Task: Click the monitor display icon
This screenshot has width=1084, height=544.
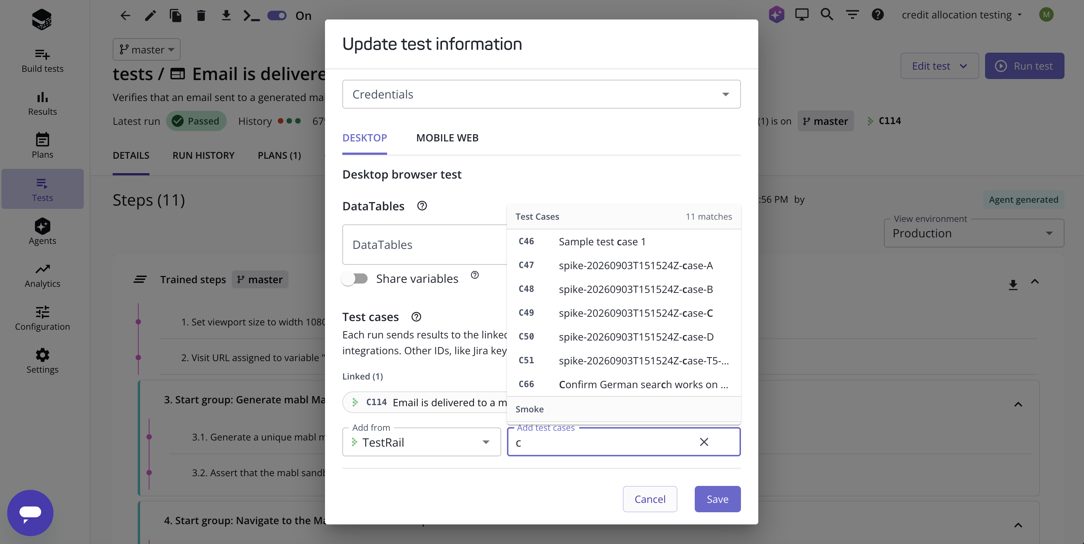Action: tap(802, 15)
